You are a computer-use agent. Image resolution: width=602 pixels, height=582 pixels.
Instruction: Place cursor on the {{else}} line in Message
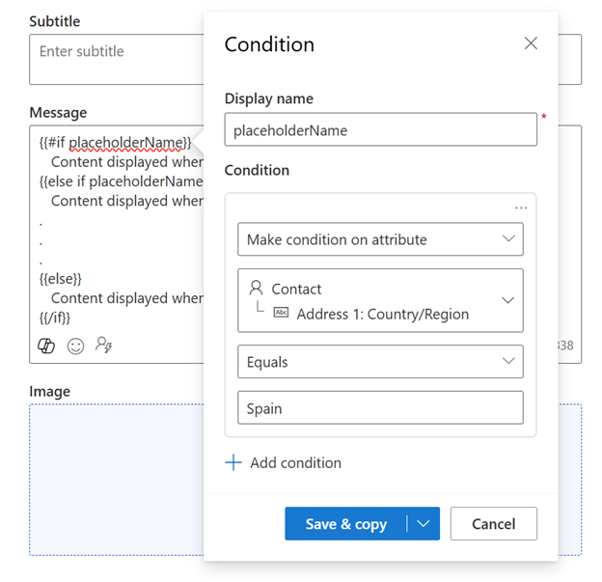click(61, 279)
